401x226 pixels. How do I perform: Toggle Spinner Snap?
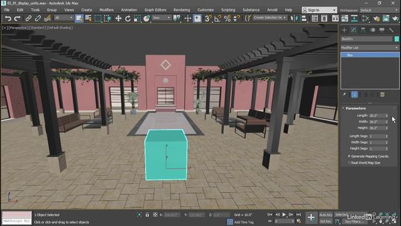(237, 18)
